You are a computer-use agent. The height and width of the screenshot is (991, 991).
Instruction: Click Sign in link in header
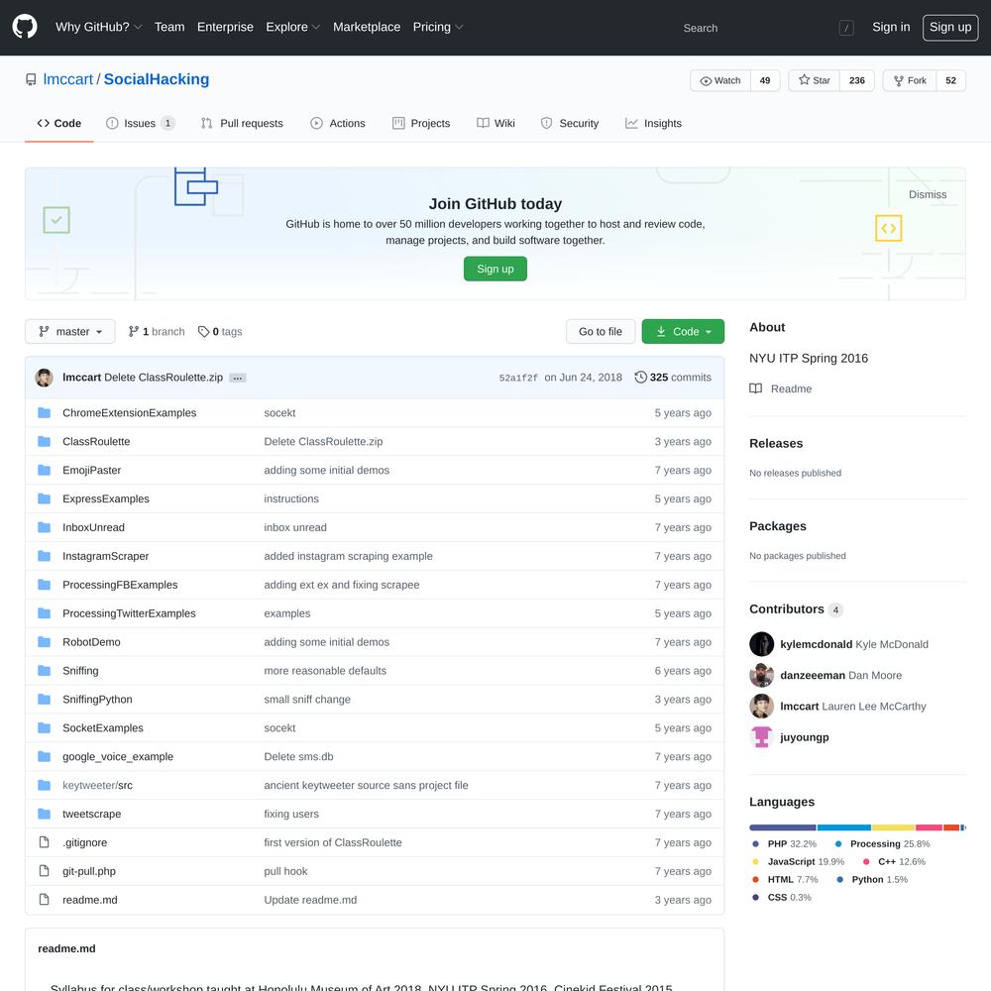(x=891, y=27)
